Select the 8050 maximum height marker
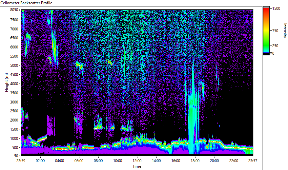Viewport: 288px width, 170px height. [14, 10]
